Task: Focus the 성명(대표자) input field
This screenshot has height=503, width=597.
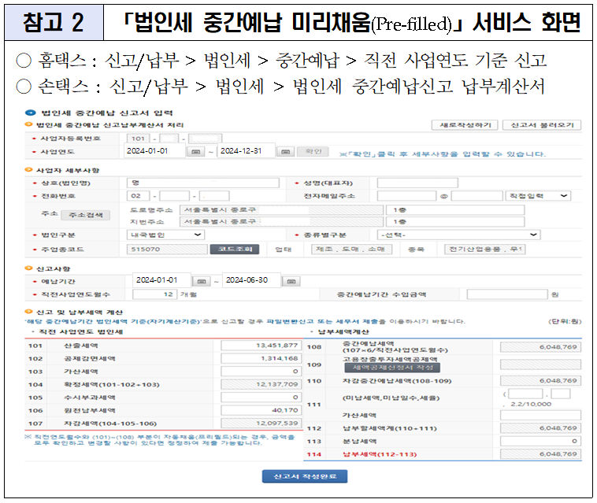Action: tap(417, 183)
